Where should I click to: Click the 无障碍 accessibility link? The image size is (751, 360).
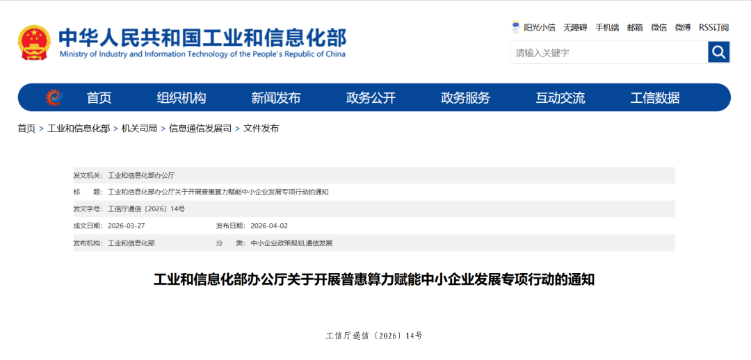tap(575, 28)
